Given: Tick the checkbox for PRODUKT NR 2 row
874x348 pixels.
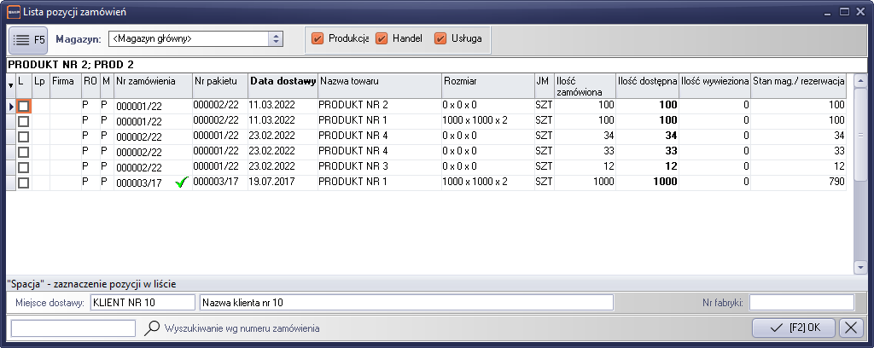Looking at the screenshot, I should 24,106.
